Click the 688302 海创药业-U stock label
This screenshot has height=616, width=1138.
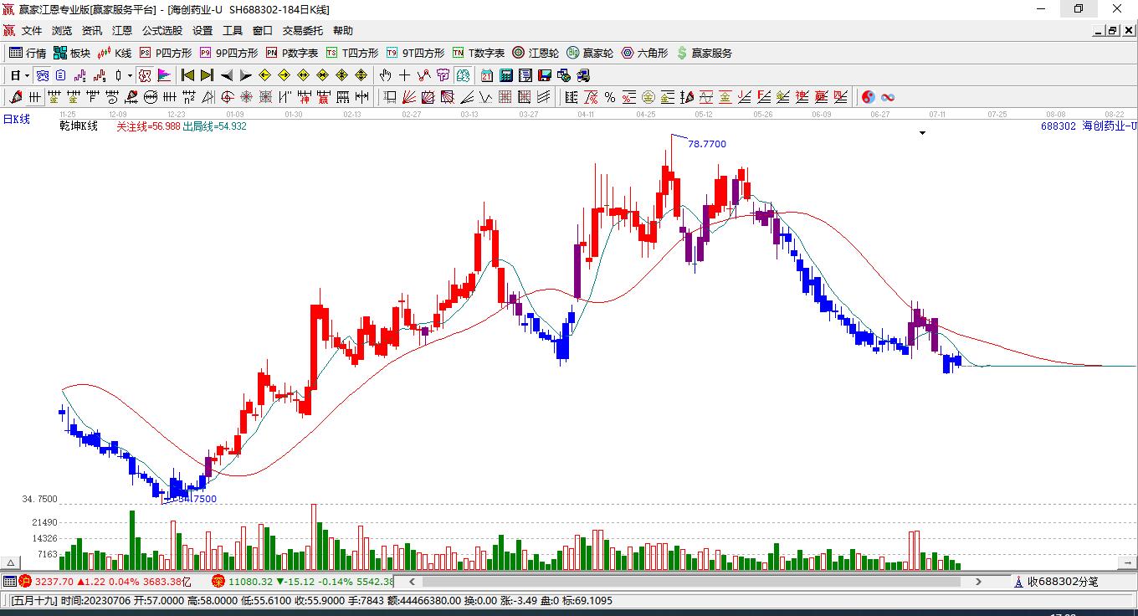tap(1089, 126)
